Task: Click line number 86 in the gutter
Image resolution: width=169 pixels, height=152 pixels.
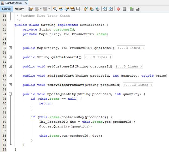Action: 4,150
